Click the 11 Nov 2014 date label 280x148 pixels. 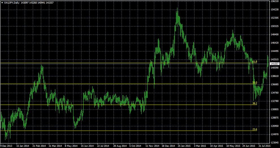tap(152, 146)
